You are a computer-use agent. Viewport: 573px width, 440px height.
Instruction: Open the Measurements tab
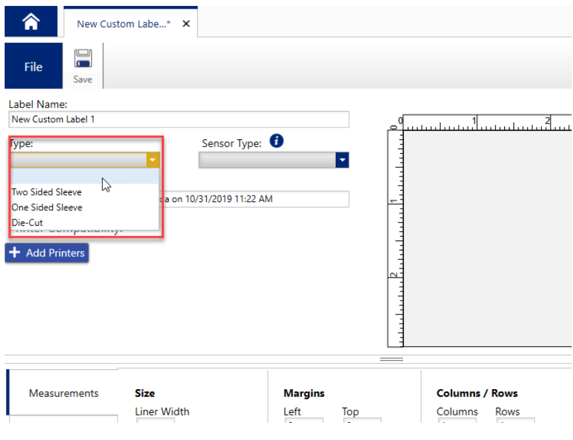(x=64, y=393)
